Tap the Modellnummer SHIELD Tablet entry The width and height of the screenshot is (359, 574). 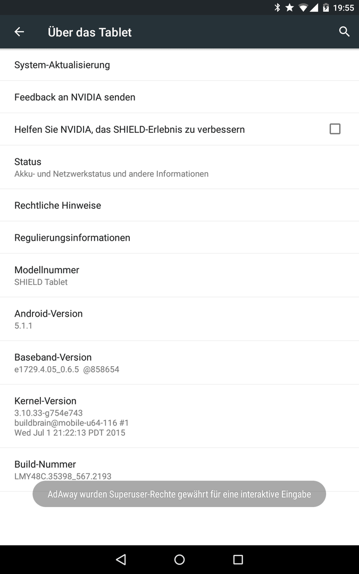[x=180, y=275]
